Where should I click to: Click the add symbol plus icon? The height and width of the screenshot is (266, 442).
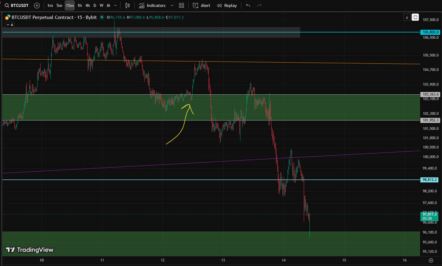click(37, 6)
